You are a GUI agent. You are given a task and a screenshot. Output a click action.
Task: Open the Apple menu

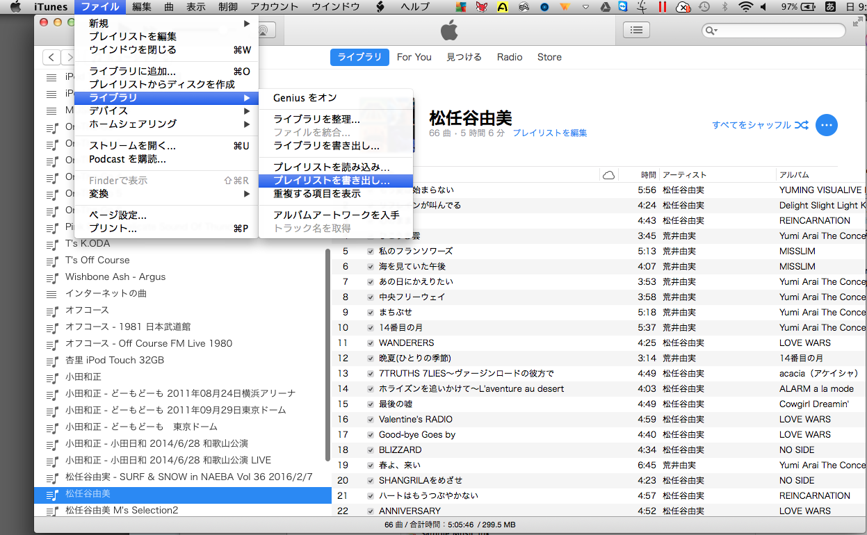[x=15, y=7]
